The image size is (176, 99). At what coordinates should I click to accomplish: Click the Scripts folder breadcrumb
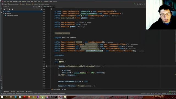pyautogui.click(x=28, y=4)
